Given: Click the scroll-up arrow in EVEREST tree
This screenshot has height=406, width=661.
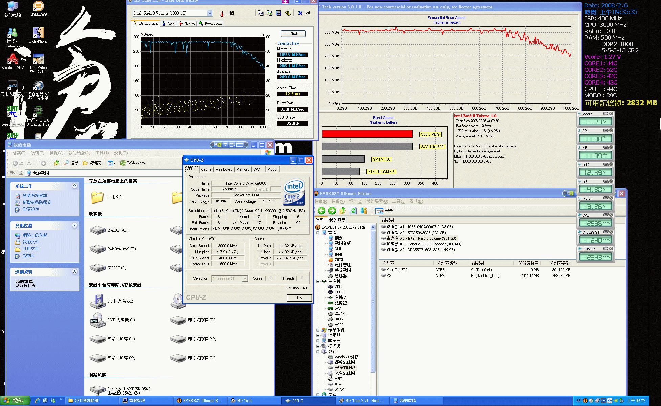Looking at the screenshot, I should click(x=373, y=227).
